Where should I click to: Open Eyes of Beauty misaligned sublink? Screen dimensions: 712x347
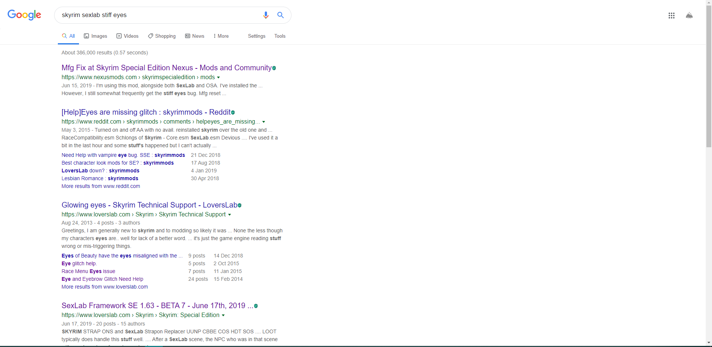click(122, 256)
